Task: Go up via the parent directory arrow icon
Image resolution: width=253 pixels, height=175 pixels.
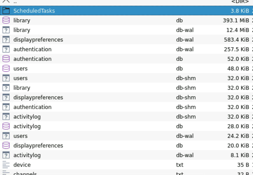Action: coord(6,2)
